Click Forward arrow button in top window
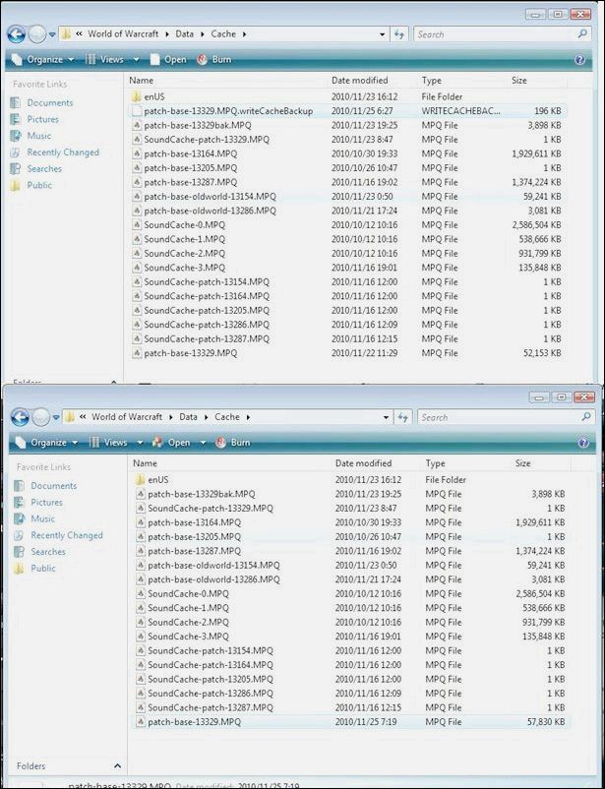605x789 pixels. (x=36, y=34)
